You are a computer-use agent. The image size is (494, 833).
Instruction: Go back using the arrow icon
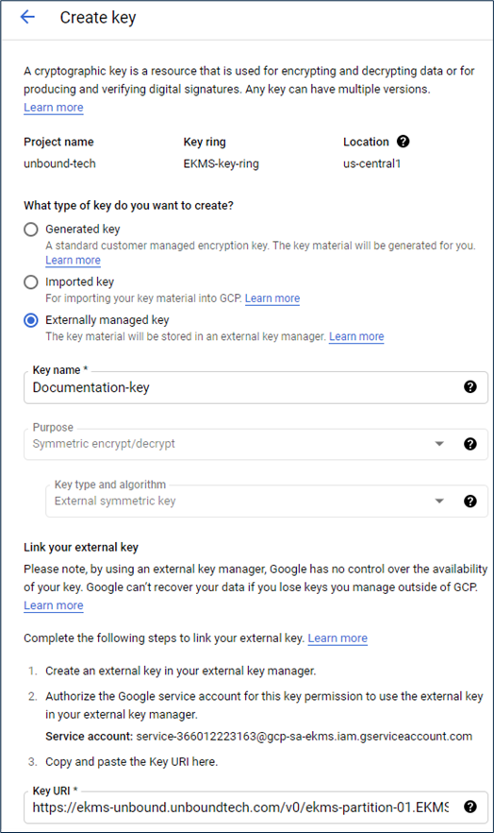click(27, 17)
